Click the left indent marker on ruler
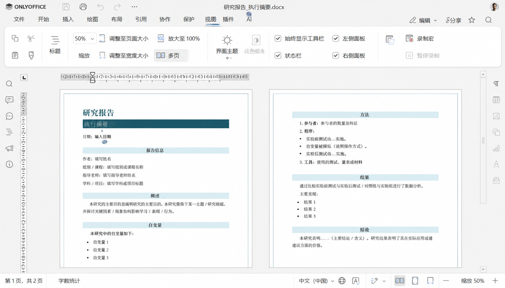The height and width of the screenshot is (288, 505). pos(92,80)
